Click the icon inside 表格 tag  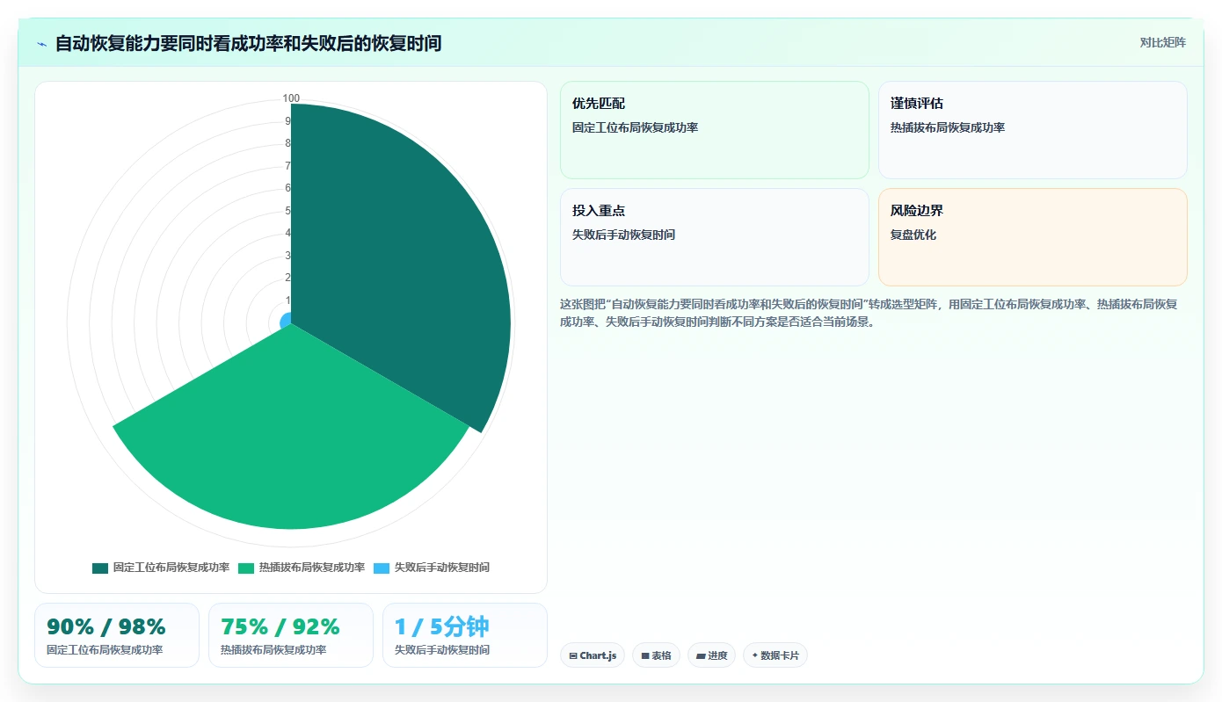(x=645, y=655)
